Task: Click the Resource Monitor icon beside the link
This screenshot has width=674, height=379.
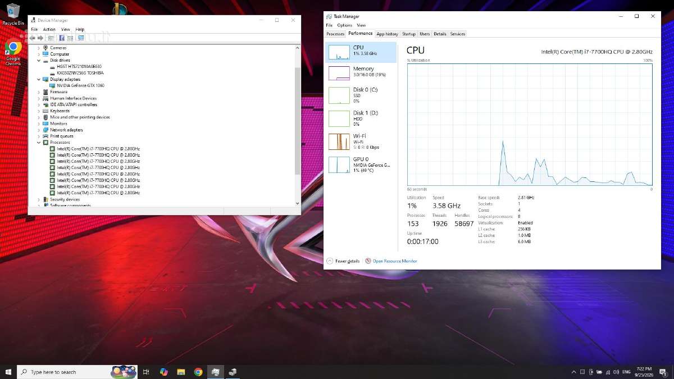Action: pos(368,261)
